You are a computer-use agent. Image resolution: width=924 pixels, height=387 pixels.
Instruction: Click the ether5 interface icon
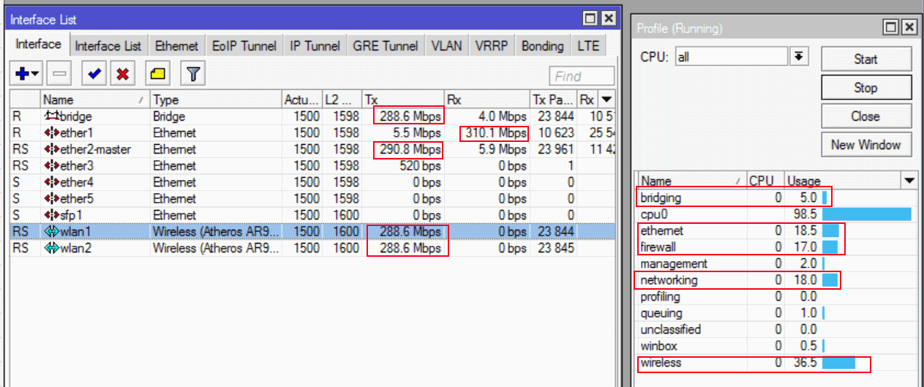click(x=51, y=198)
